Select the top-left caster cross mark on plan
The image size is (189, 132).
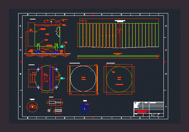click(x=38, y=70)
